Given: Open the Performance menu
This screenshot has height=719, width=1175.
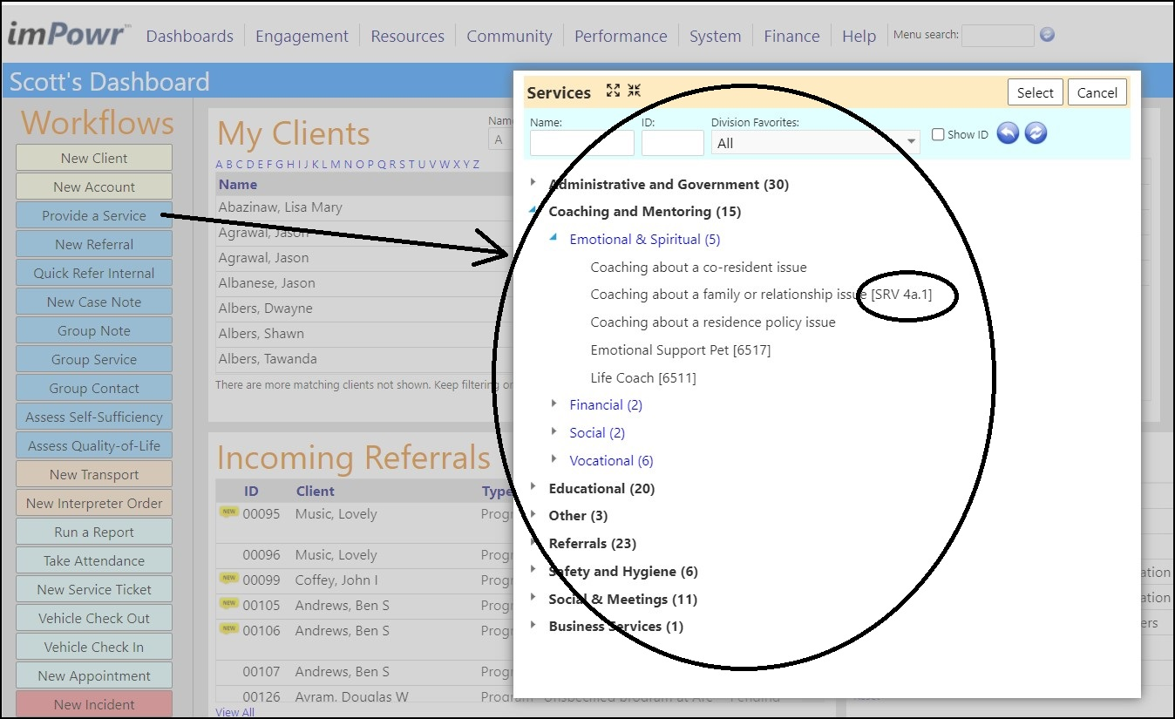Looking at the screenshot, I should pyautogui.click(x=621, y=36).
